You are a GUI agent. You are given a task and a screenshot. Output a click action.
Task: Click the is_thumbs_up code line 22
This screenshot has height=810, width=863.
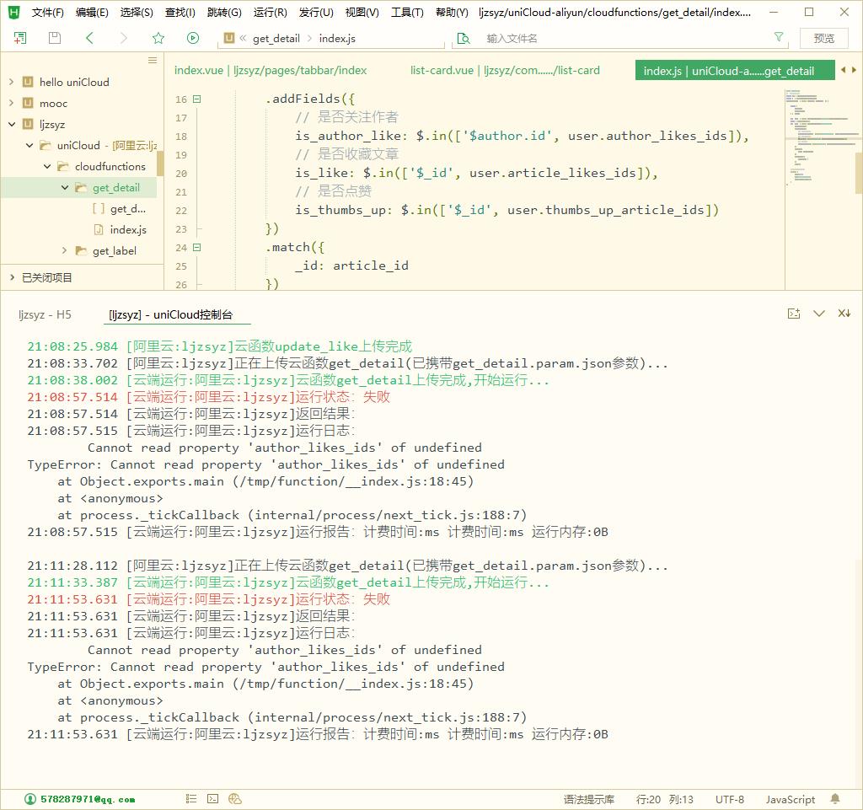click(507, 210)
